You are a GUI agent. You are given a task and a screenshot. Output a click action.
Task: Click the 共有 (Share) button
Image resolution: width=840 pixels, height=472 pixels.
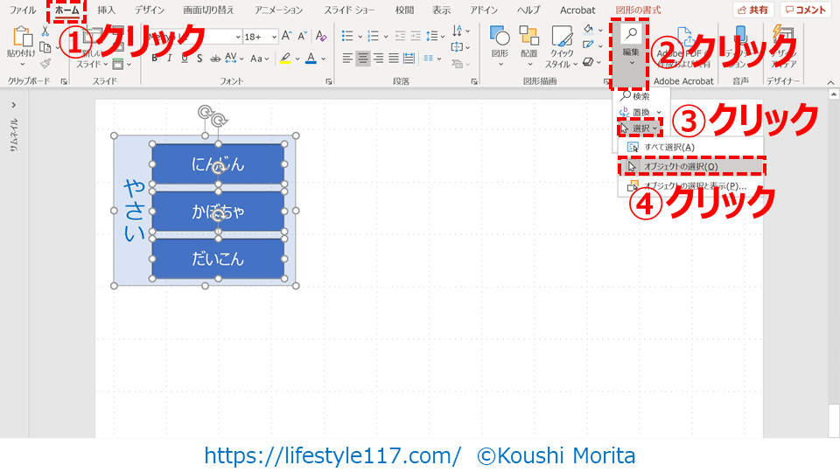753,10
